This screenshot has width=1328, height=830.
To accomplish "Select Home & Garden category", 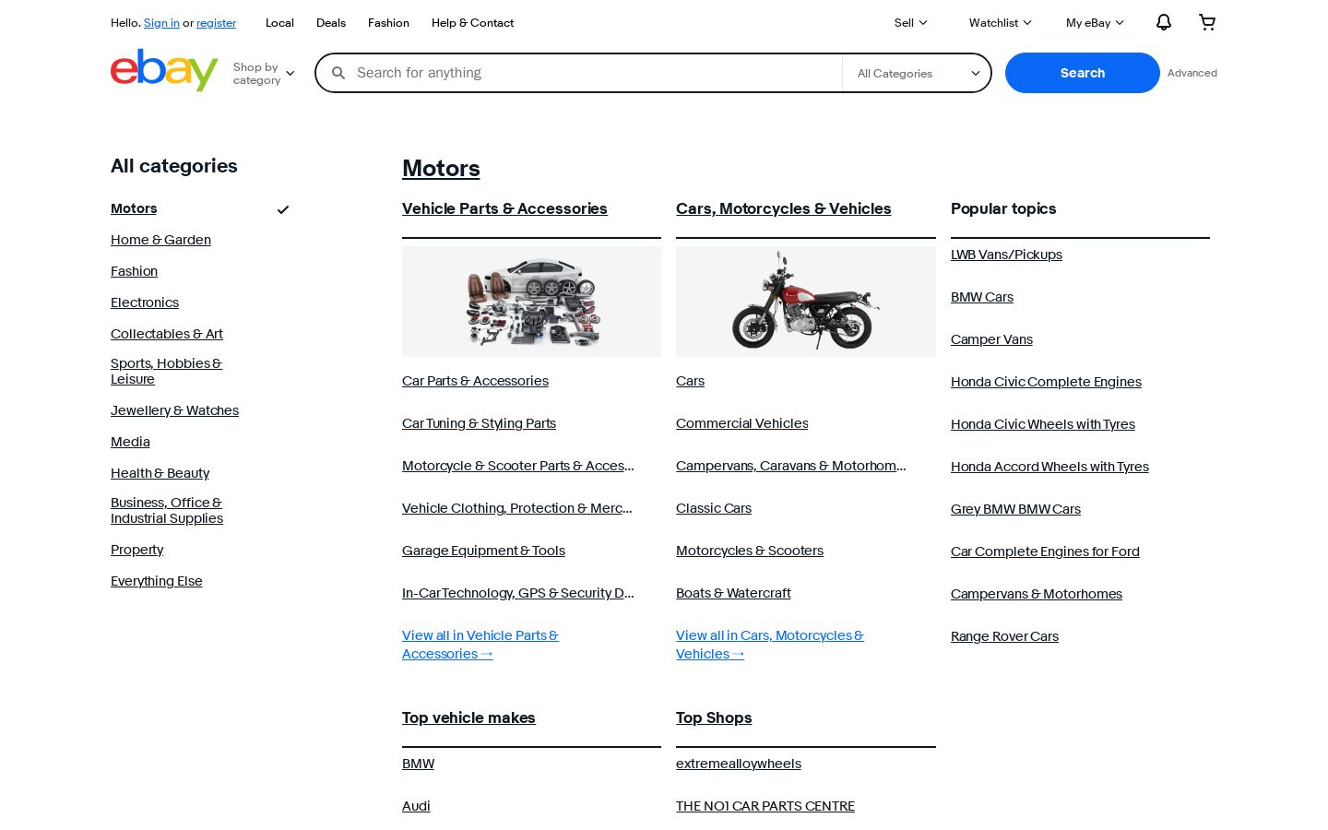I will pyautogui.click(x=160, y=240).
